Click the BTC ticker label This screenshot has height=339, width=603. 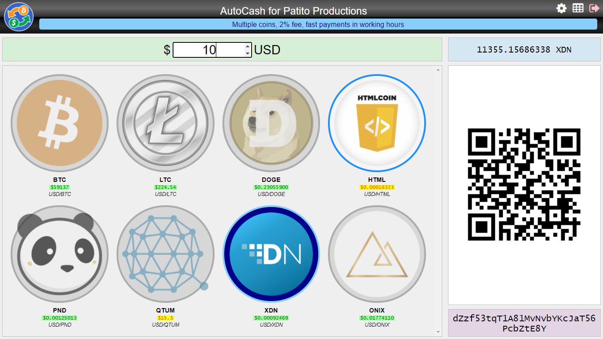tap(60, 180)
